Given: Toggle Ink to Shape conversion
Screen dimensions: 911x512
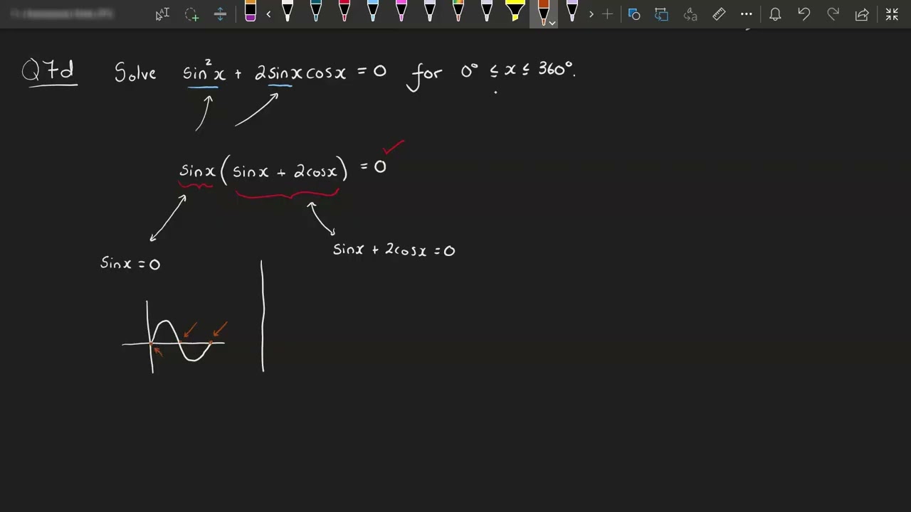Looking at the screenshot, I should (x=662, y=14).
